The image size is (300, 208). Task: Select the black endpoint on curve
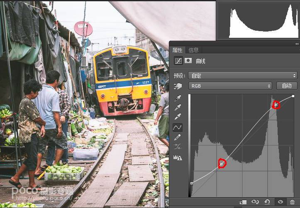(192, 184)
